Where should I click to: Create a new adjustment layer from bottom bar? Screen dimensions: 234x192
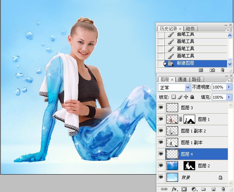click(194, 189)
